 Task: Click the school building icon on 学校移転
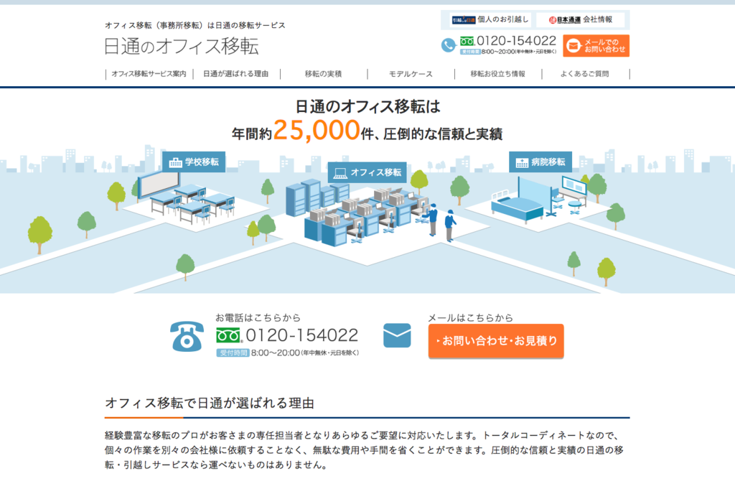click(x=175, y=162)
